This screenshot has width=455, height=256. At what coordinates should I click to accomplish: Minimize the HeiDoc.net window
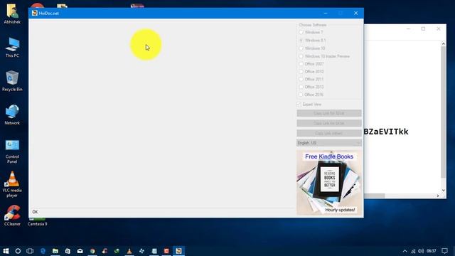click(326, 13)
